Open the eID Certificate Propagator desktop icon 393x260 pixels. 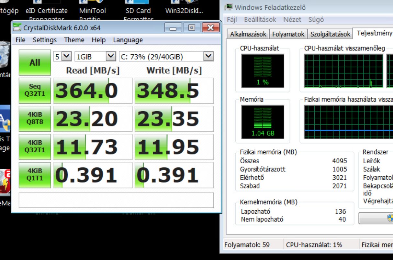(47, 10)
